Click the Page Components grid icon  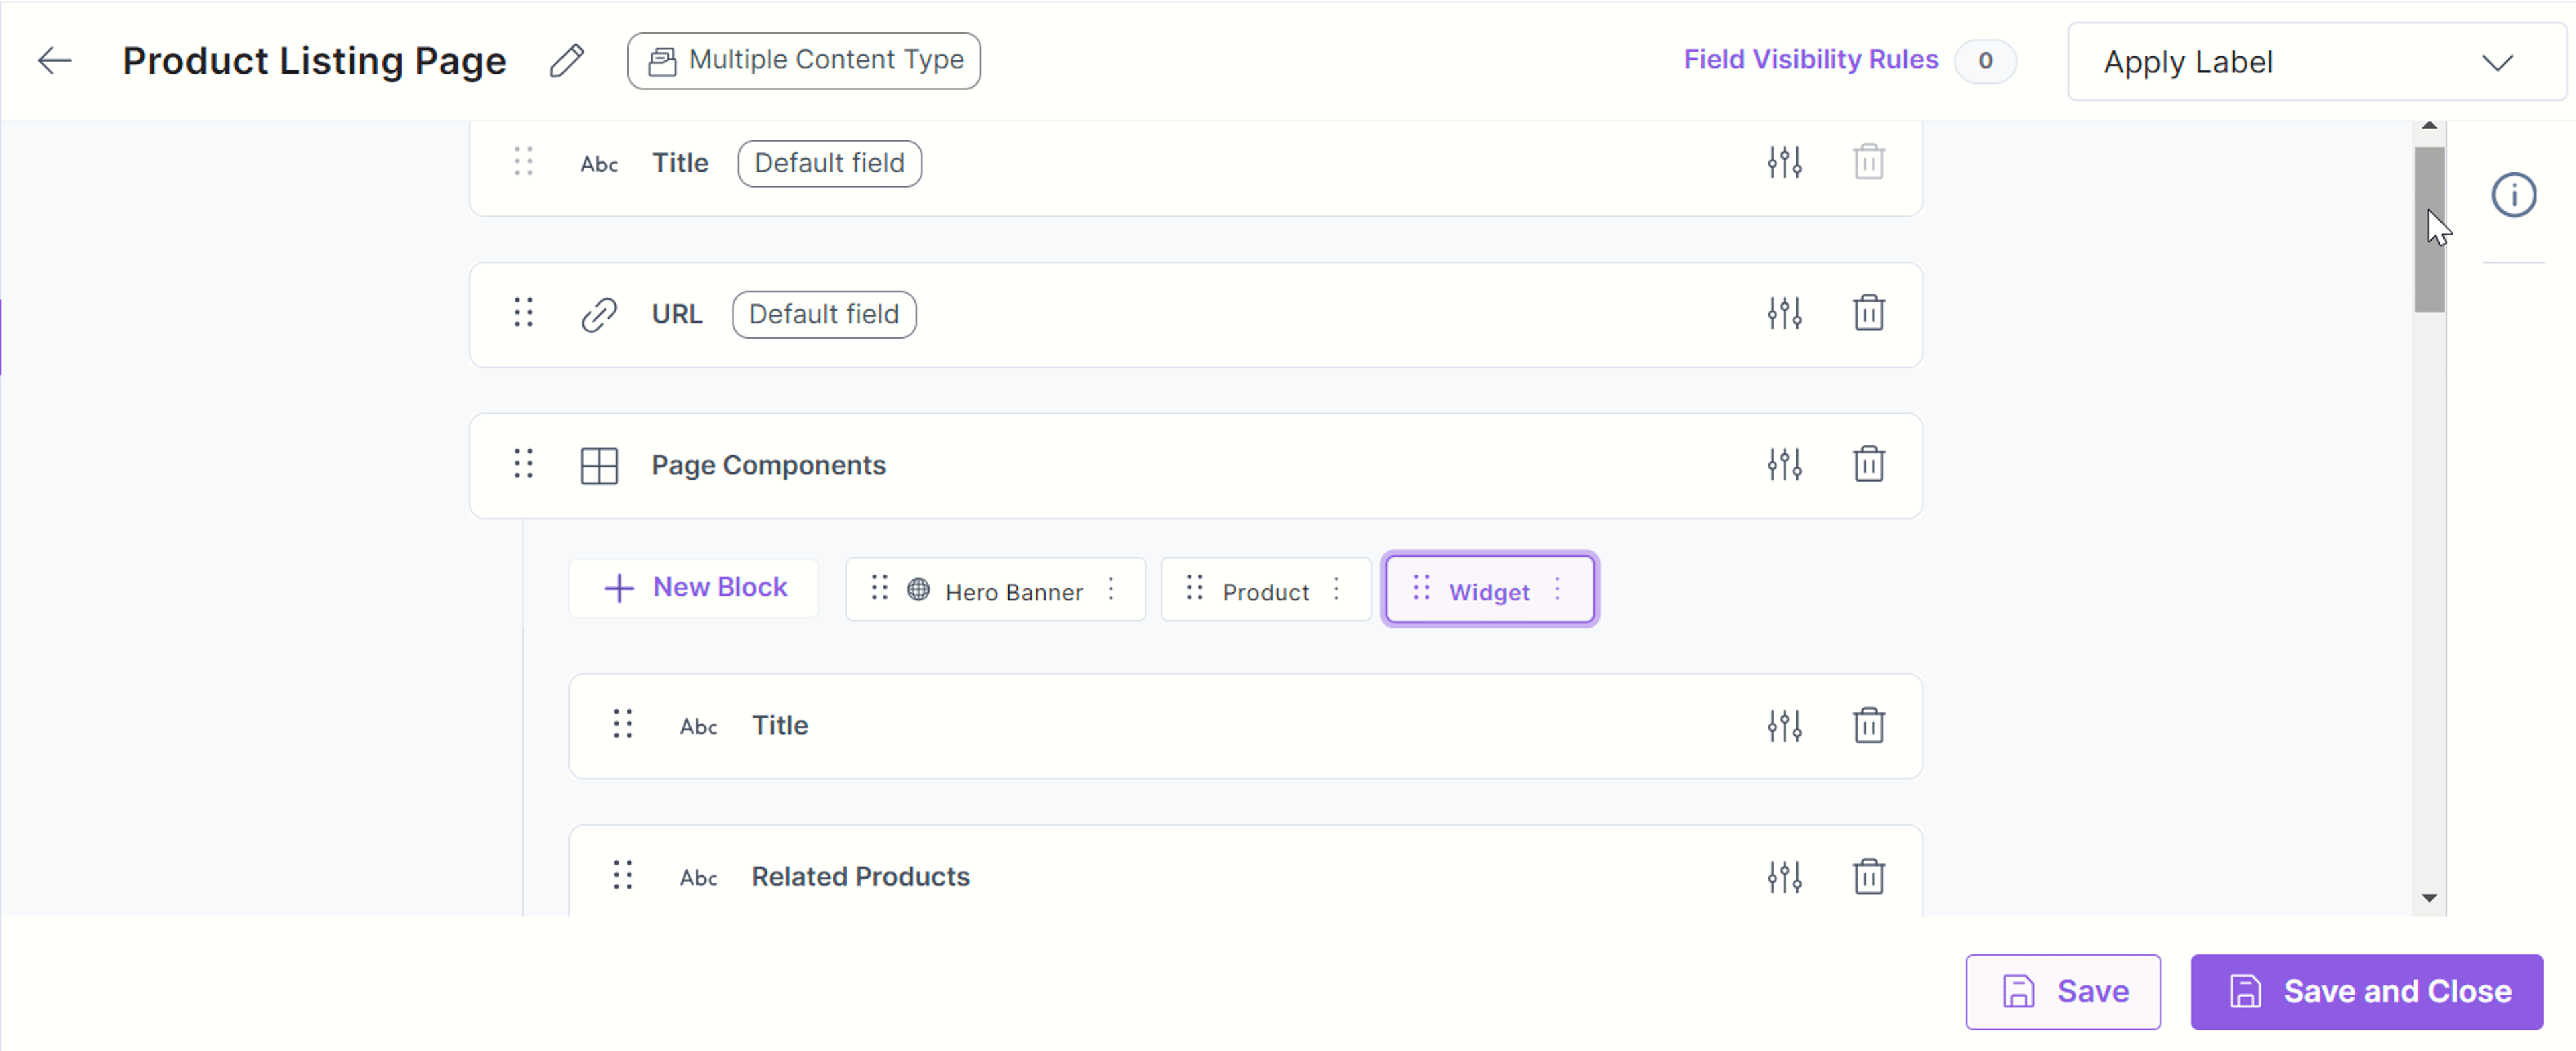599,466
